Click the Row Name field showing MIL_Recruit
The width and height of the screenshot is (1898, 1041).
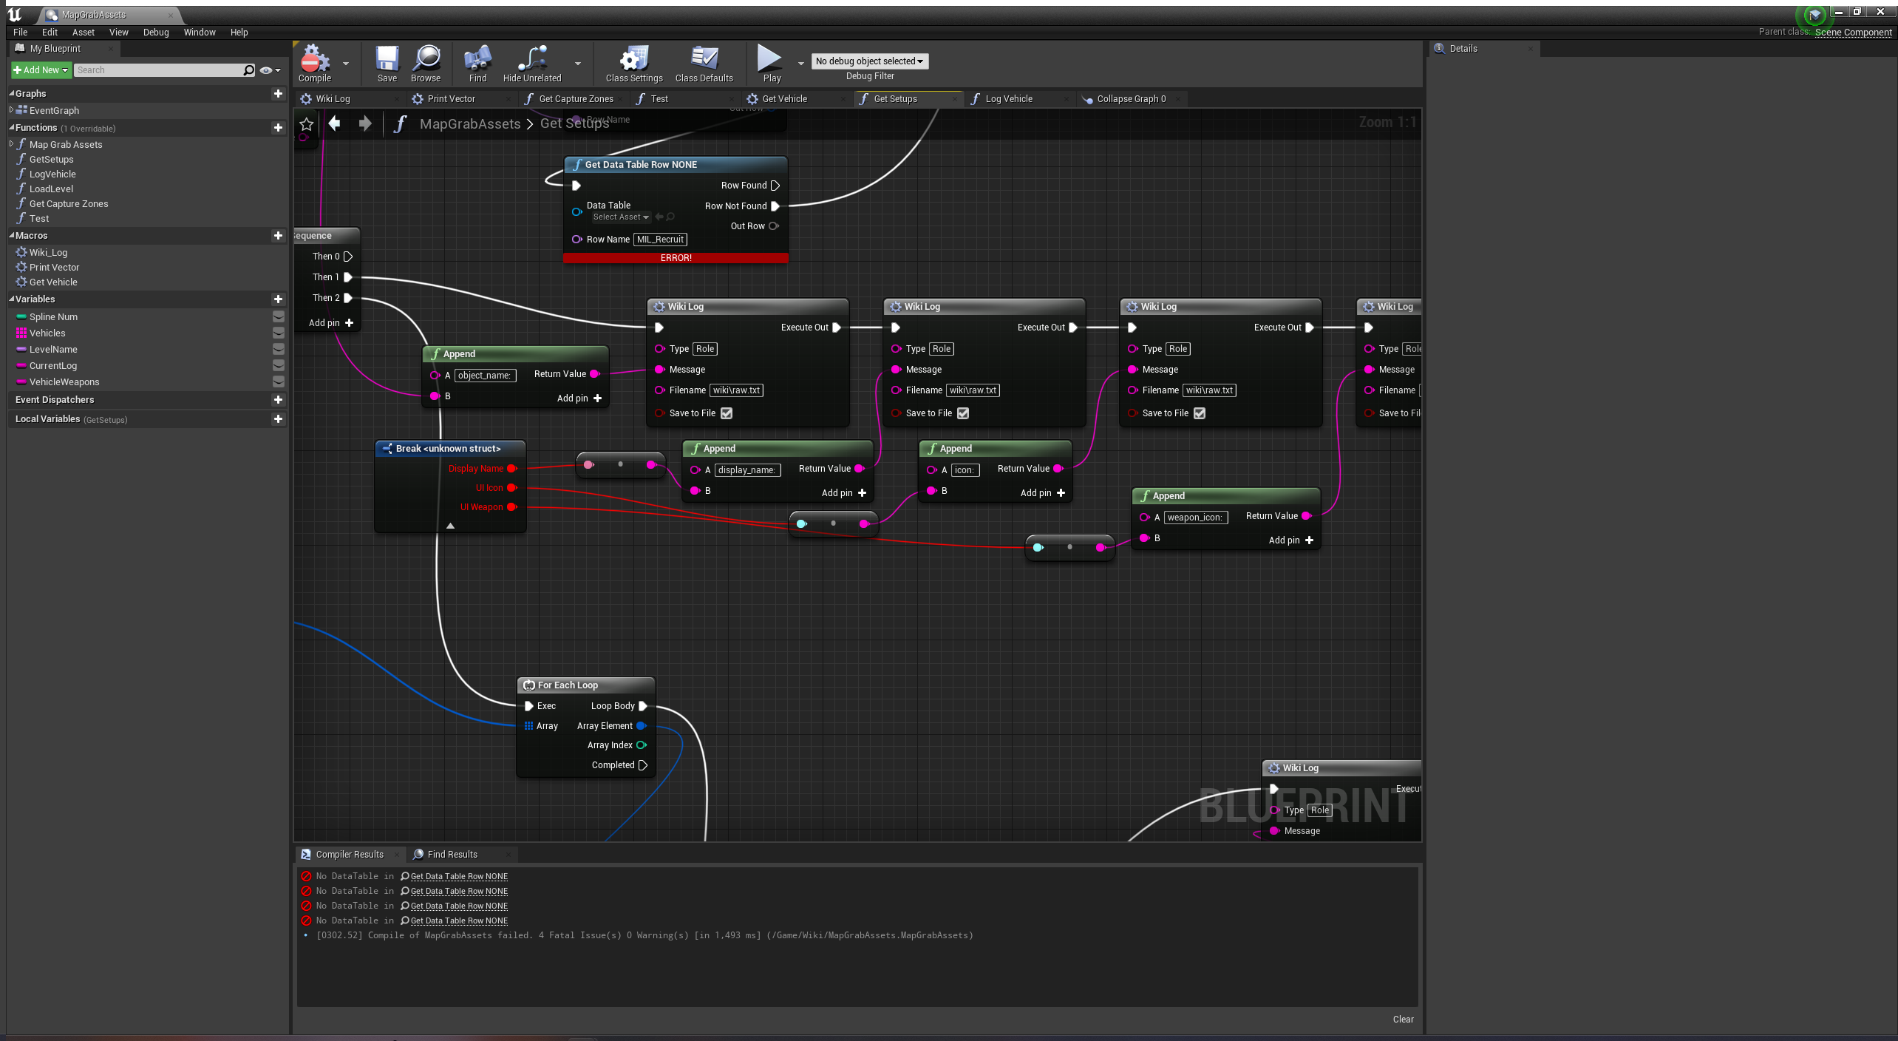(x=659, y=239)
